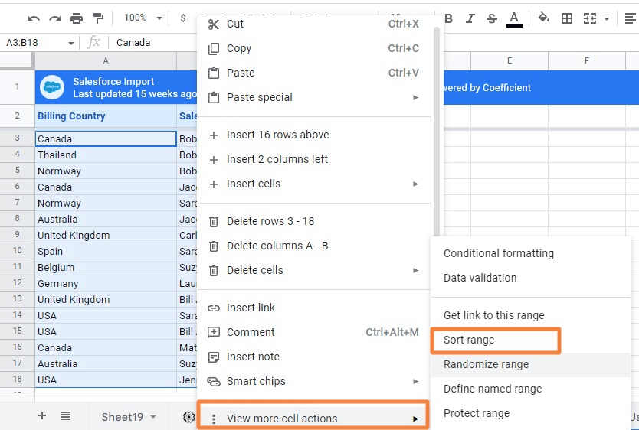Viewport: 639px width, 430px height.
Task: Select Insert note option
Action: pyautogui.click(x=313, y=357)
